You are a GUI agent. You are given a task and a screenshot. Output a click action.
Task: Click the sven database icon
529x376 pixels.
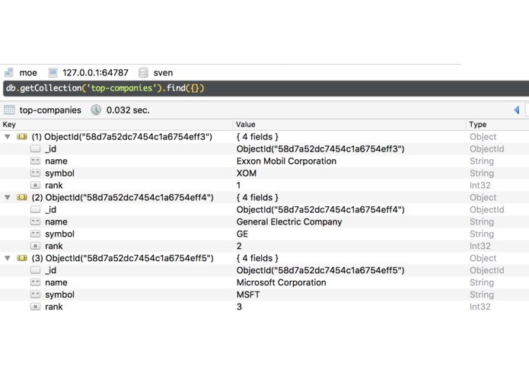coord(143,72)
